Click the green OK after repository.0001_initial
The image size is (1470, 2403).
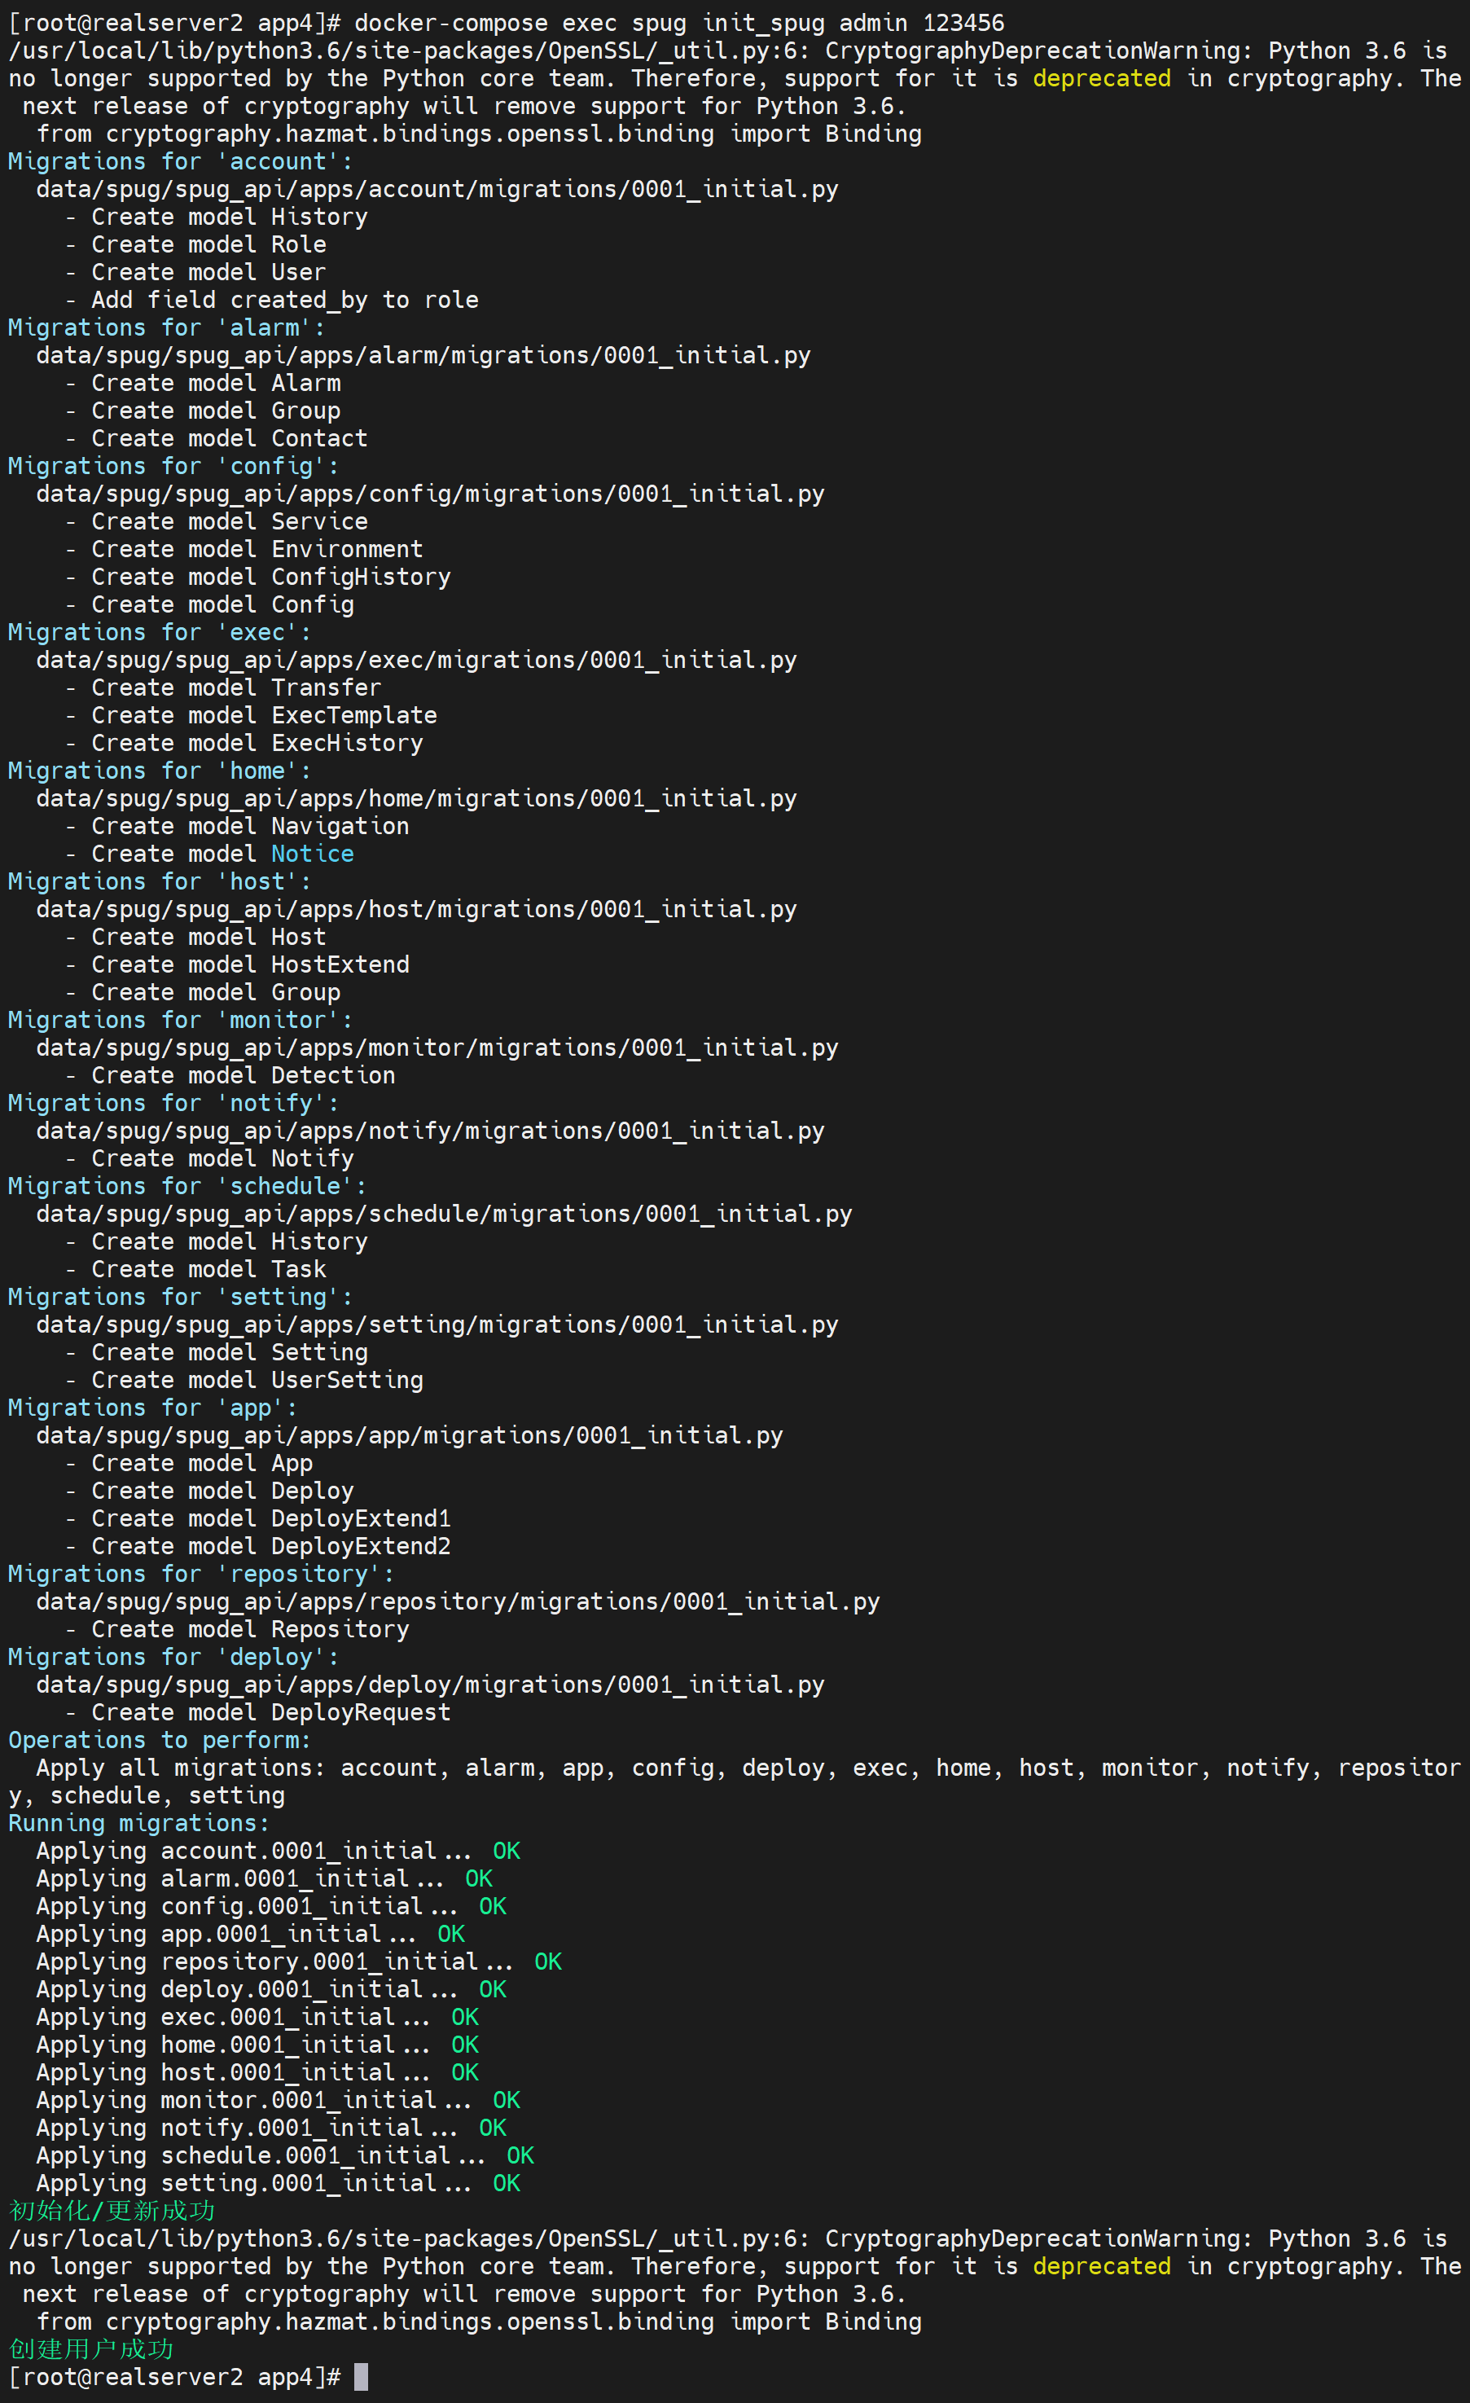click(x=548, y=1961)
